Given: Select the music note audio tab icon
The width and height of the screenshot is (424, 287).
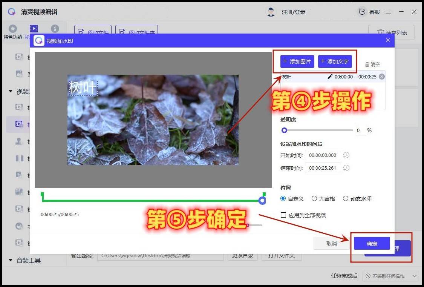Looking at the screenshot, I should coord(55,29).
